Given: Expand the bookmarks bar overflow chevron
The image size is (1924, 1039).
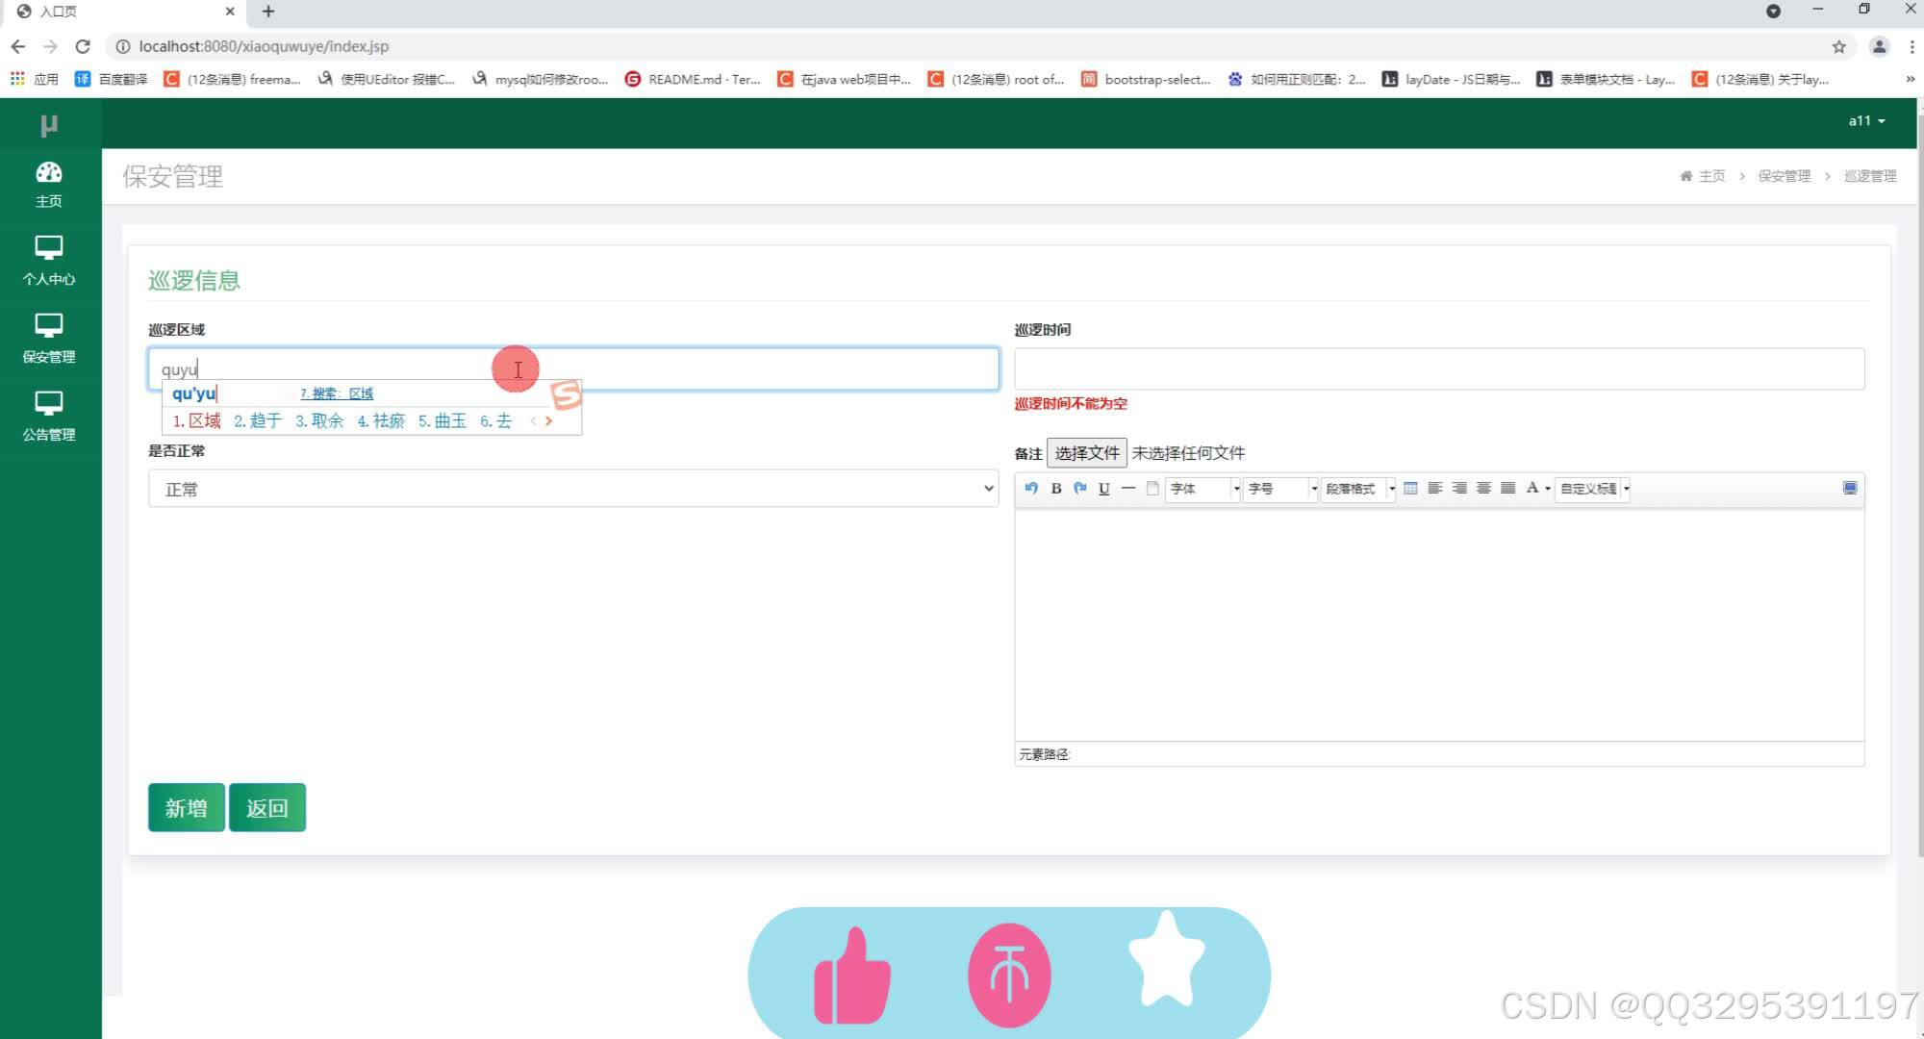Looking at the screenshot, I should [1910, 79].
